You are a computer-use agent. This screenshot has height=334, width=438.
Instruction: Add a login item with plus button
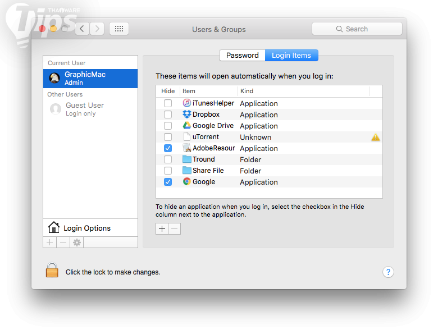pos(162,229)
